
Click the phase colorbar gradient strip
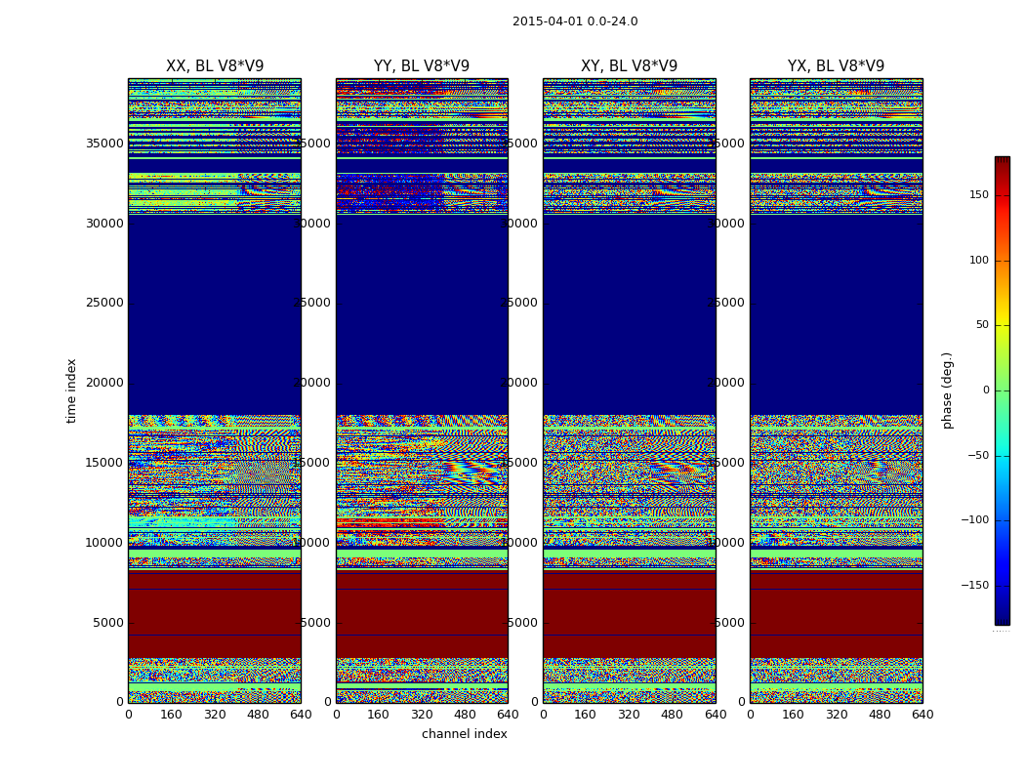click(x=1003, y=390)
